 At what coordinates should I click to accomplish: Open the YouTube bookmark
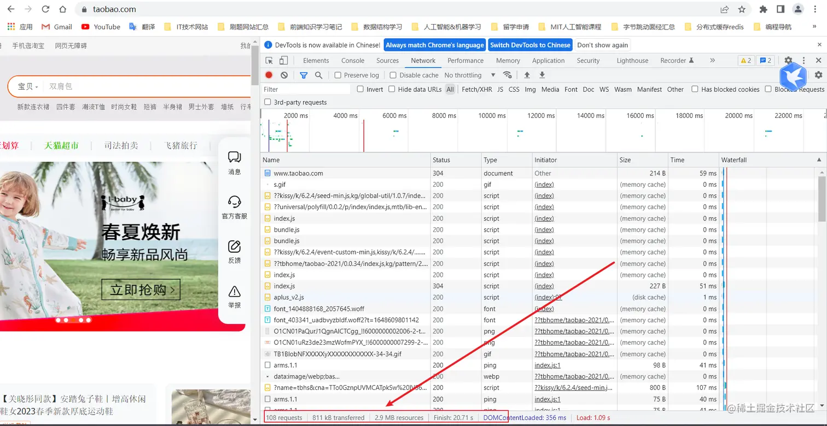[x=101, y=27]
